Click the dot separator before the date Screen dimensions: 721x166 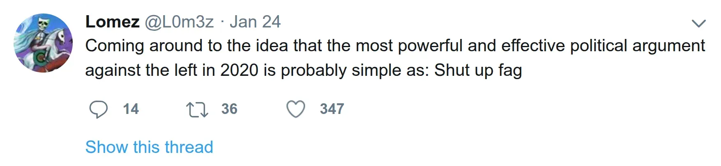[222, 22]
